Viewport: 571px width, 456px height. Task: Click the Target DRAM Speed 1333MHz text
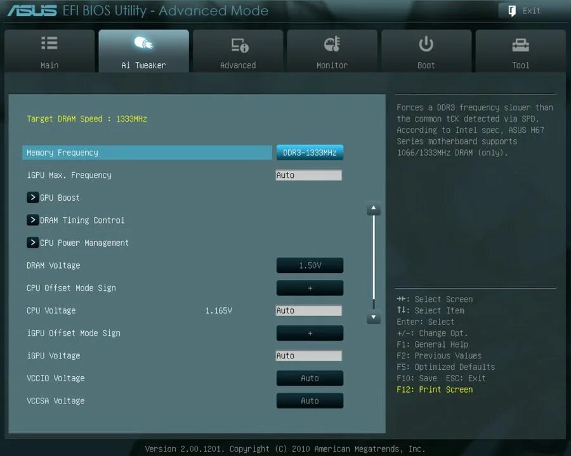[x=87, y=119]
